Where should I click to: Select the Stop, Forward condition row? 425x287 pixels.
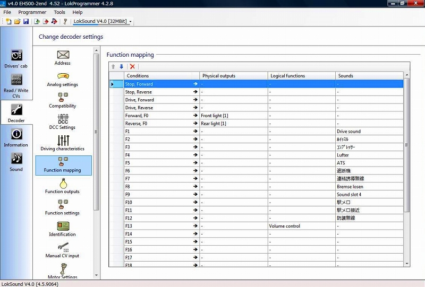256,84
